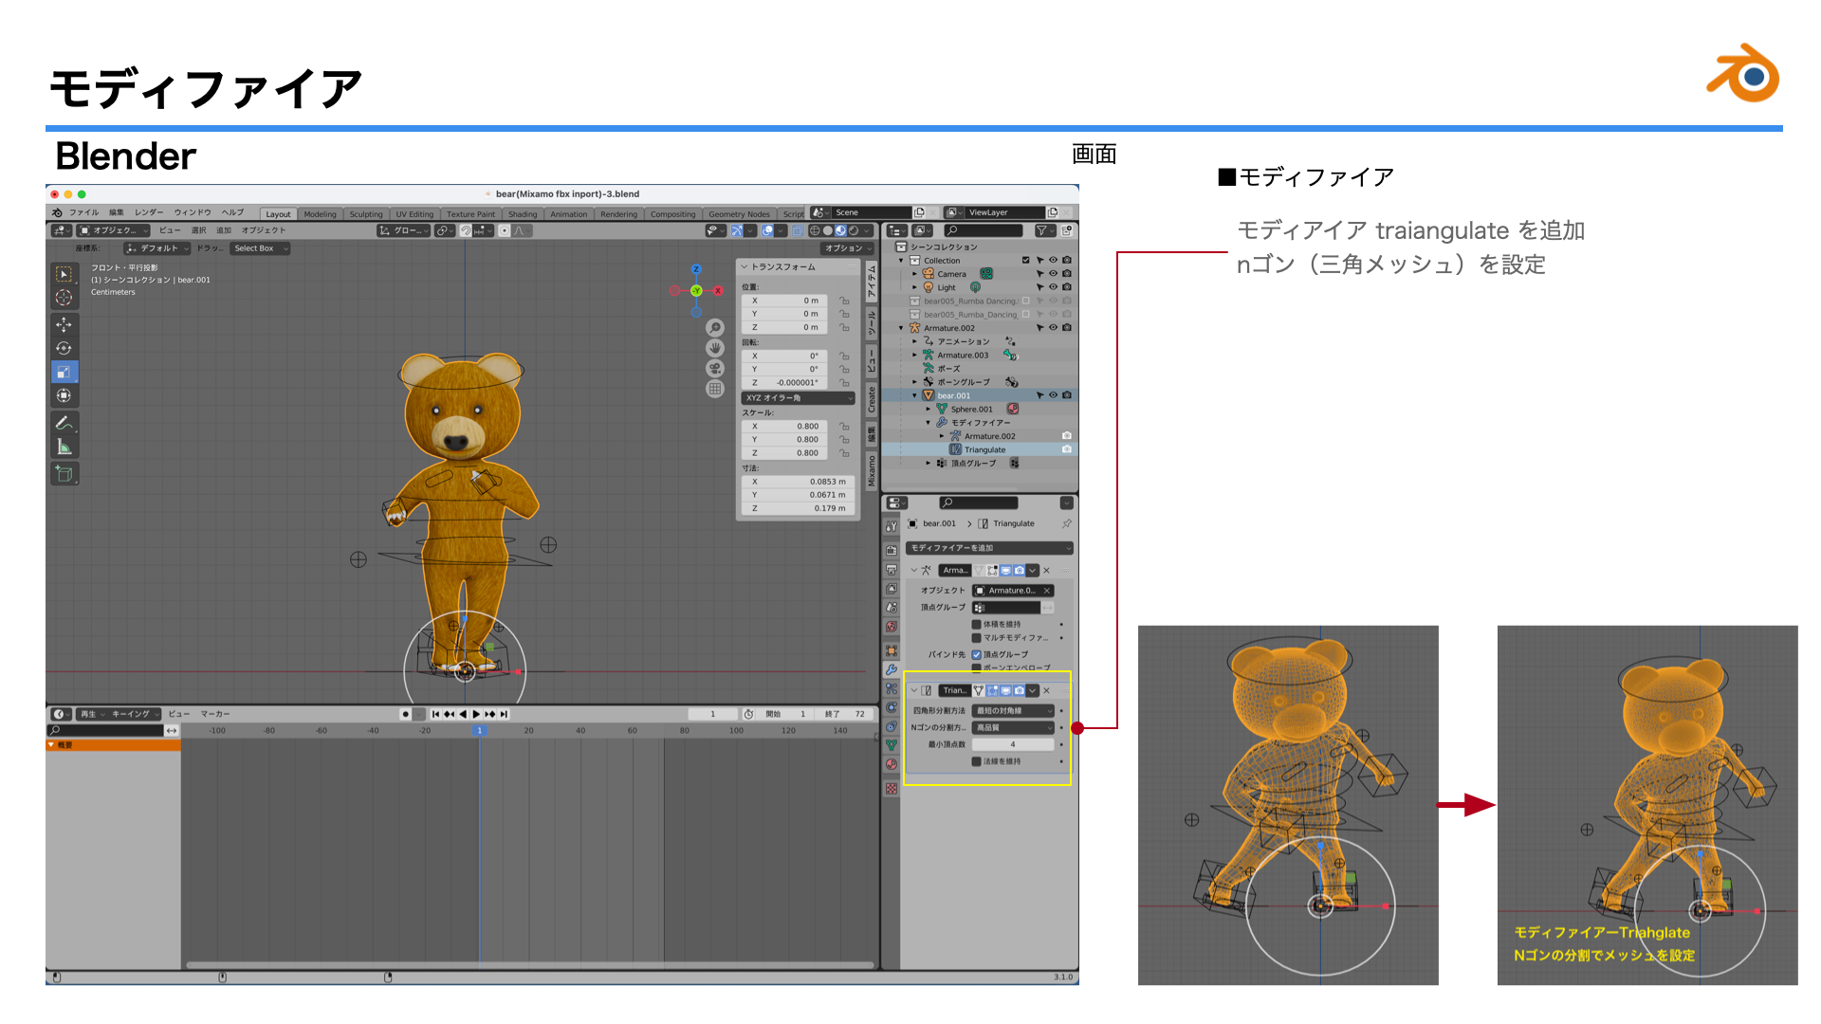Switch to the Shading workspace tab

[523, 214]
